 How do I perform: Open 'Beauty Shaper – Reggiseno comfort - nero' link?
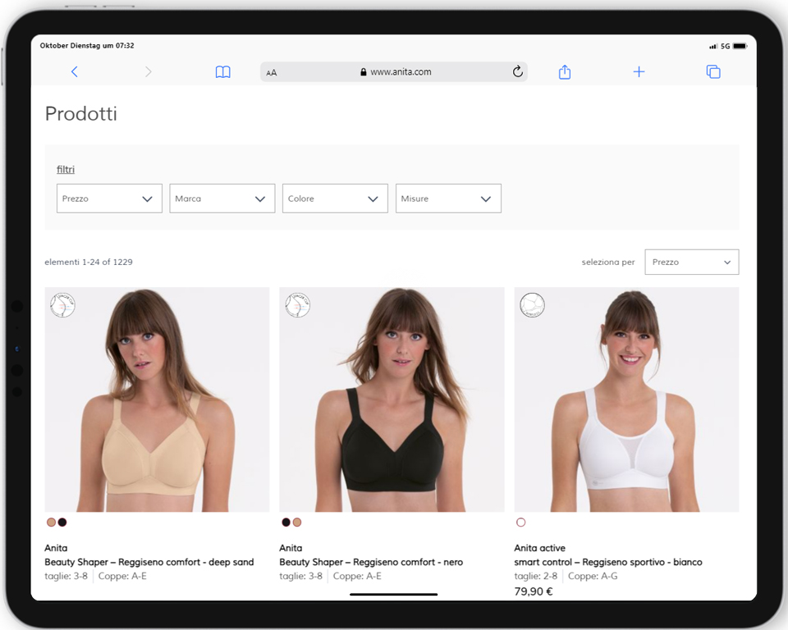pos(371,562)
